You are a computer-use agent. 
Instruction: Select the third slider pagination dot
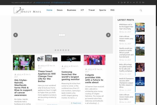[x=61, y=50]
